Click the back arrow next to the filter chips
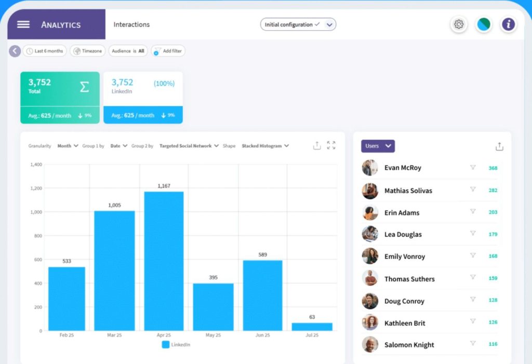The image size is (532, 364). [15, 51]
